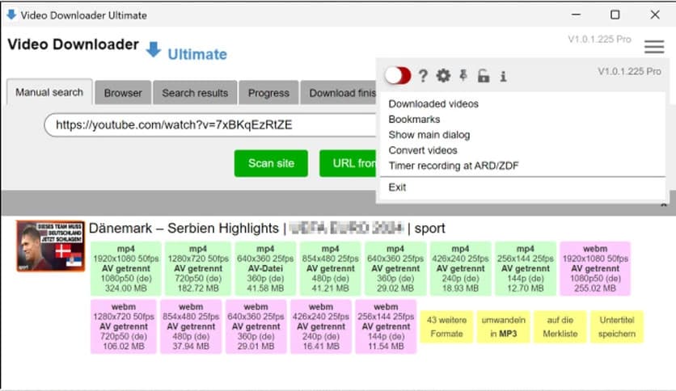Switch to the Manual search tab
This screenshot has width=676, height=391.
[x=49, y=92]
